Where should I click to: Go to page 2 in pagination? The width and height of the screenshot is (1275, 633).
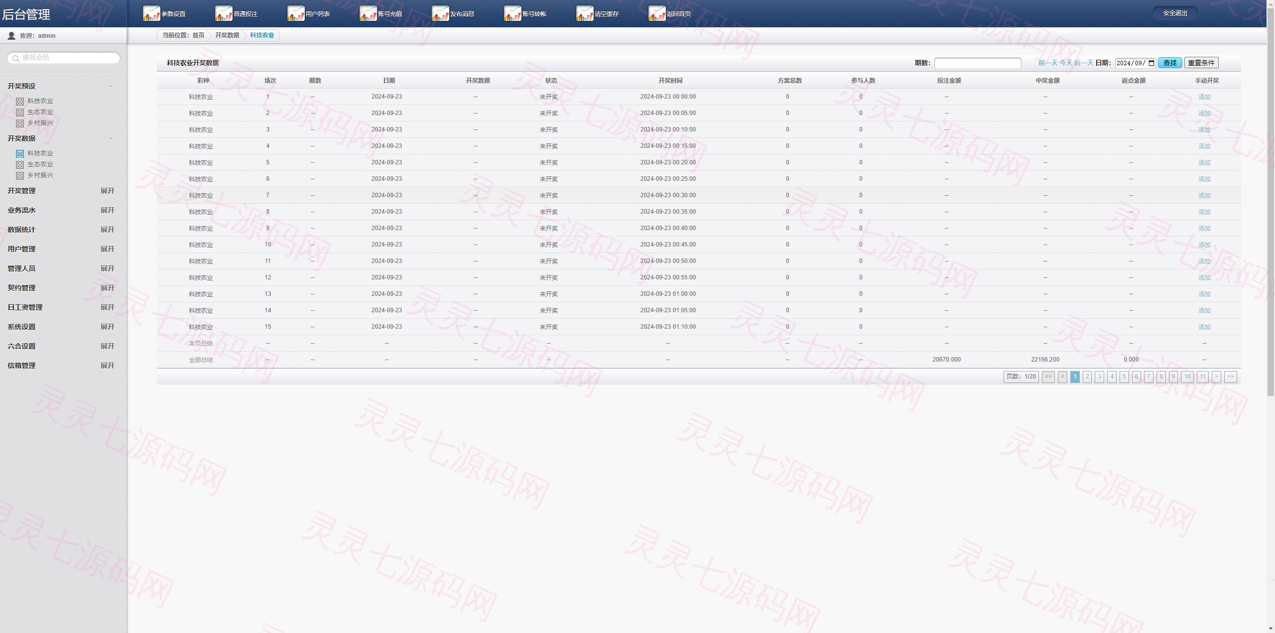(x=1087, y=377)
